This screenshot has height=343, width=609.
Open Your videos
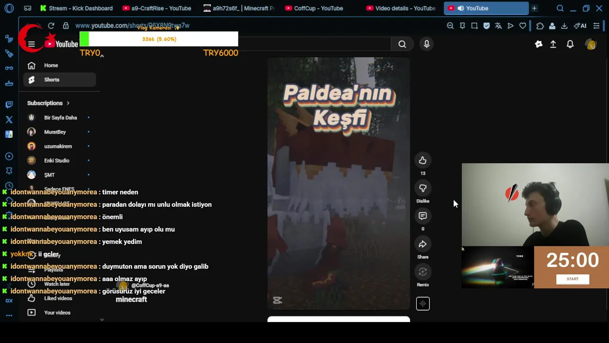tap(59, 313)
